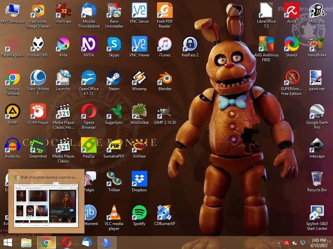Launch VLC media player shortcut
This screenshot has width=333, height=249.
click(x=114, y=218)
